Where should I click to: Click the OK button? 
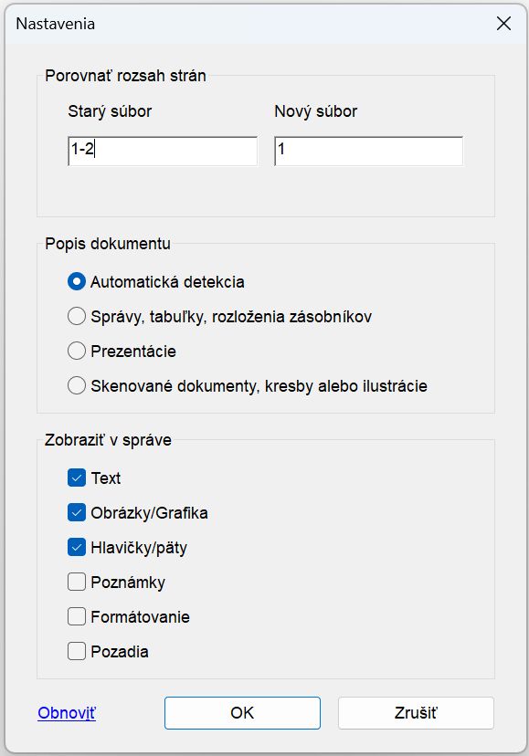click(x=241, y=713)
